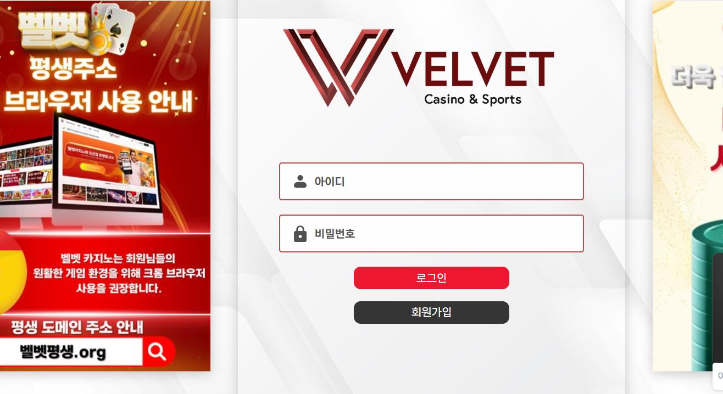Click the red 로그인 login button

click(431, 278)
